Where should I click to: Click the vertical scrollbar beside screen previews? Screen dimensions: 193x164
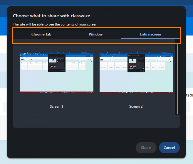point(177,79)
